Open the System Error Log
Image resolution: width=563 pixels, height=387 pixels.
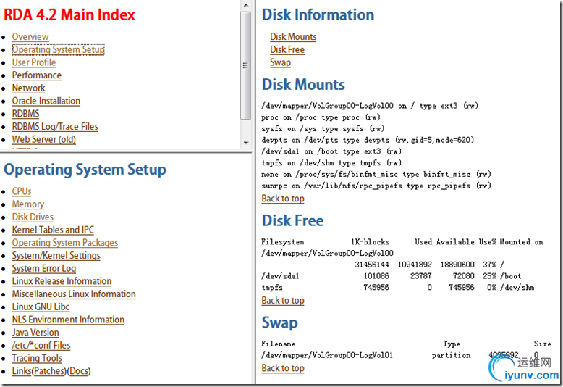[43, 269]
